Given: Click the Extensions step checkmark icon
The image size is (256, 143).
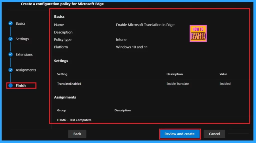Looking at the screenshot, I should click(x=10, y=54).
